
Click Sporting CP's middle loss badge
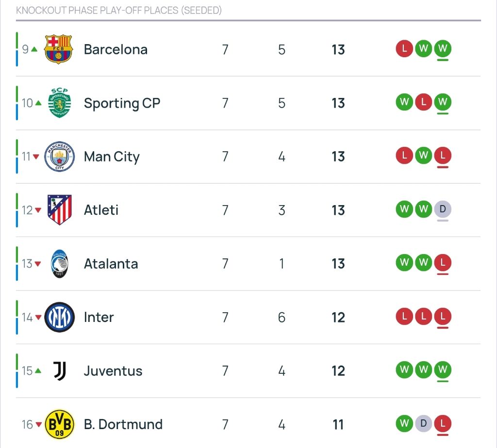(423, 102)
